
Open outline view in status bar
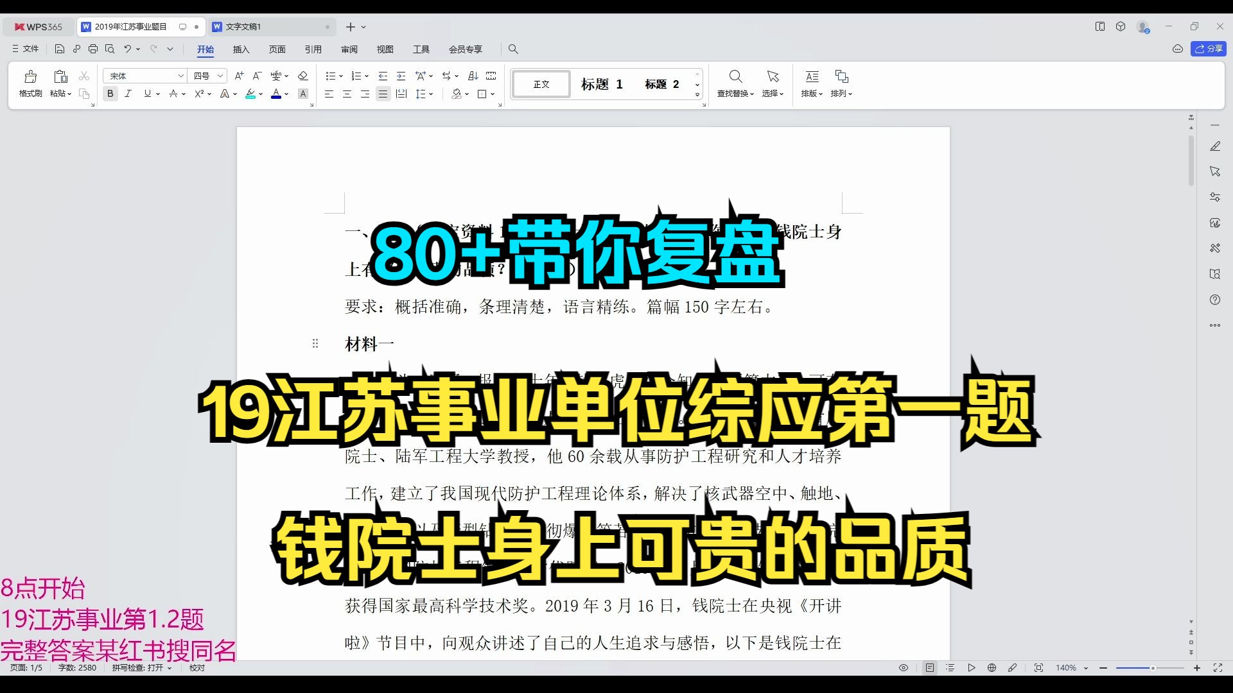(950, 668)
